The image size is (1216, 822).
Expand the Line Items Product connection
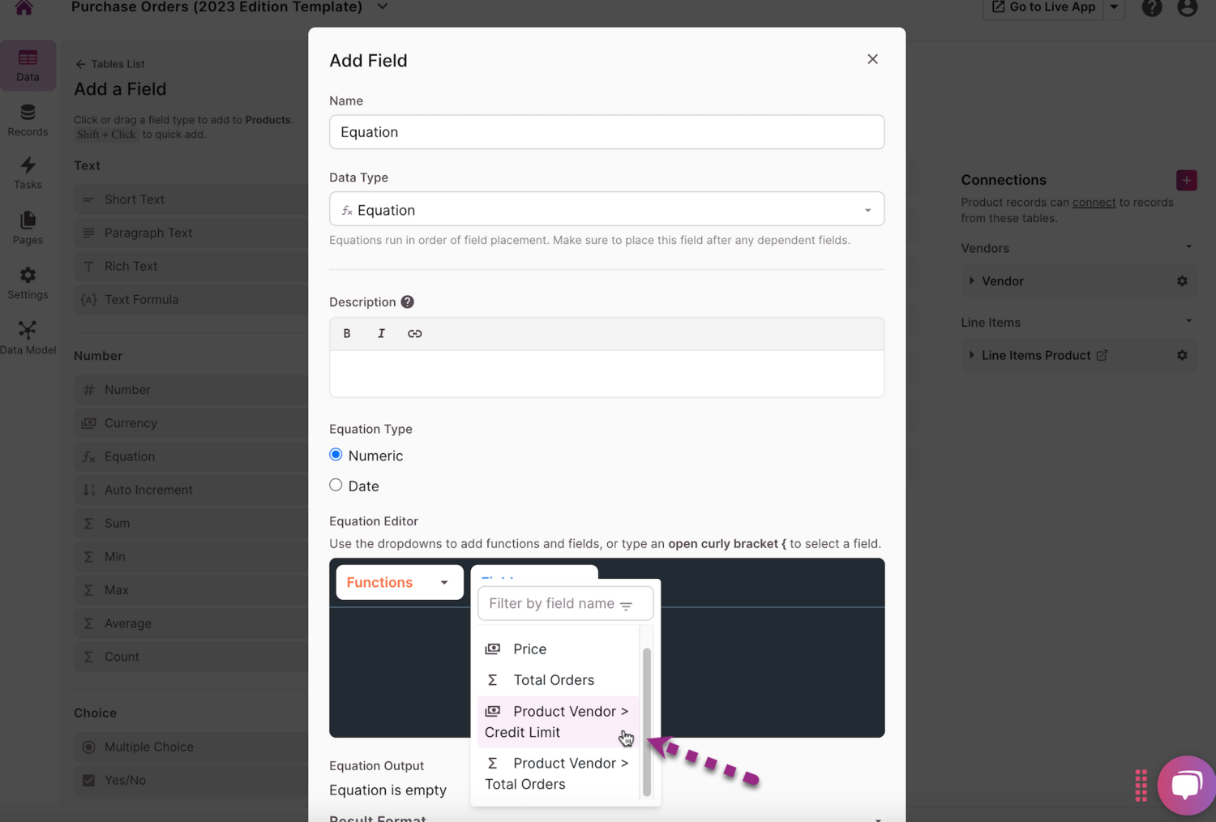click(x=971, y=355)
